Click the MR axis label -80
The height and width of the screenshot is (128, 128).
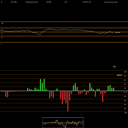tap(125, 109)
